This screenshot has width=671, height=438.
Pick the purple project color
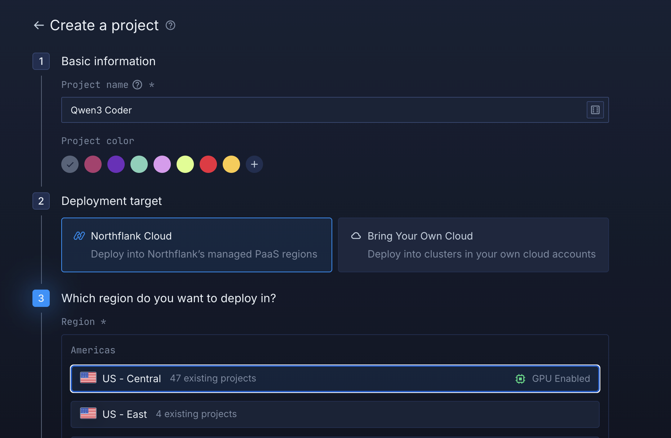tap(116, 164)
